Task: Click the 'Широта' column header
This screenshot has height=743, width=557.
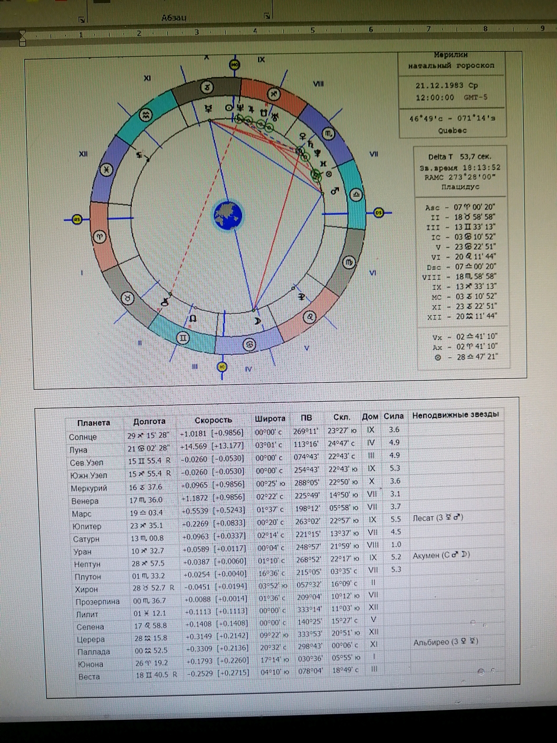Action: (x=270, y=418)
